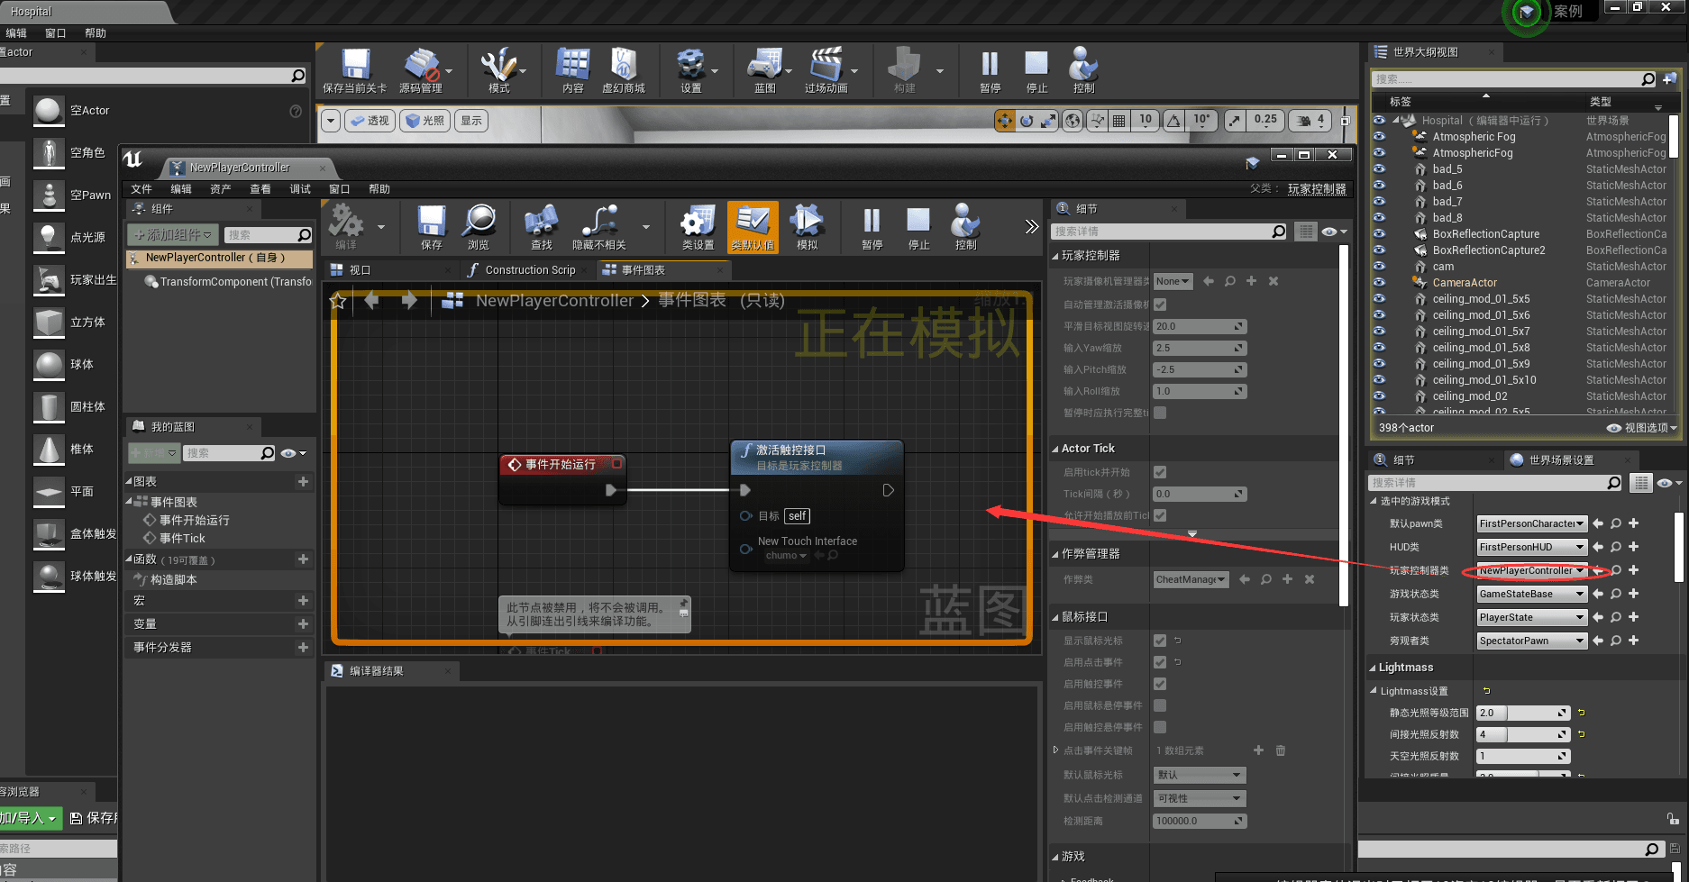The height and width of the screenshot is (882, 1689).
Task: Toggle Start with Tick Enabled (启用tick并开始) checkbox
Action: coord(1160,472)
